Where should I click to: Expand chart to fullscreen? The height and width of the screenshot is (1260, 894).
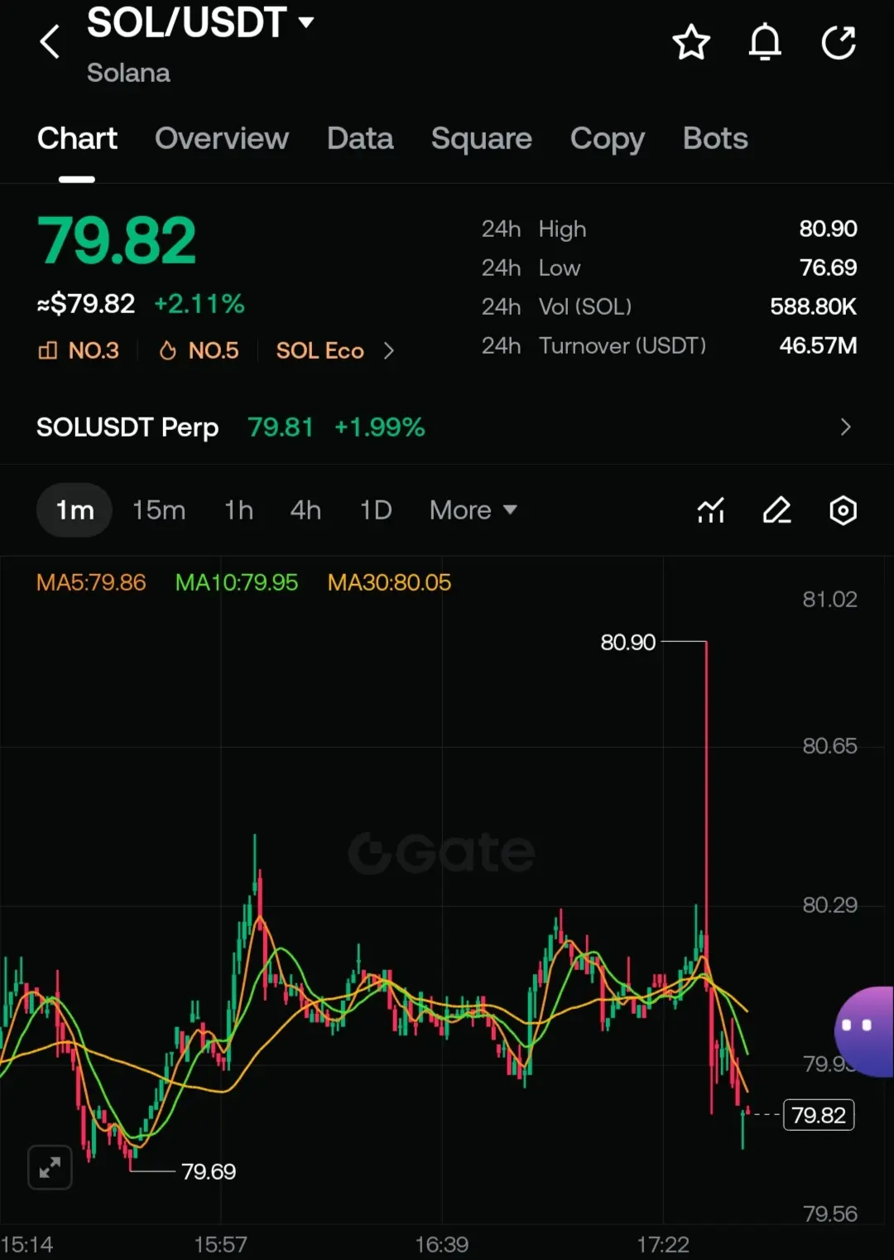pos(50,1167)
